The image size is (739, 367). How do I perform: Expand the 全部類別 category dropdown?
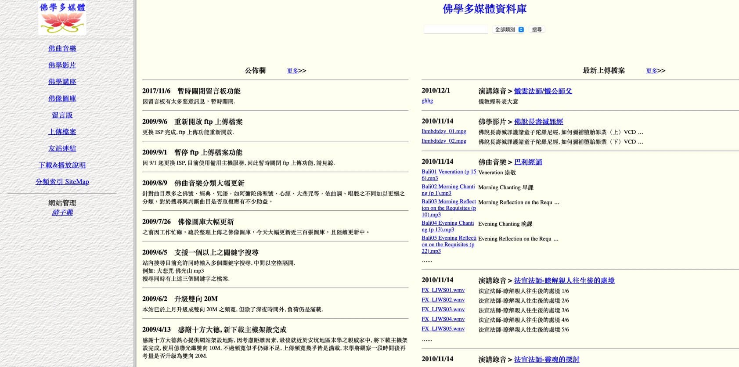[x=508, y=29]
